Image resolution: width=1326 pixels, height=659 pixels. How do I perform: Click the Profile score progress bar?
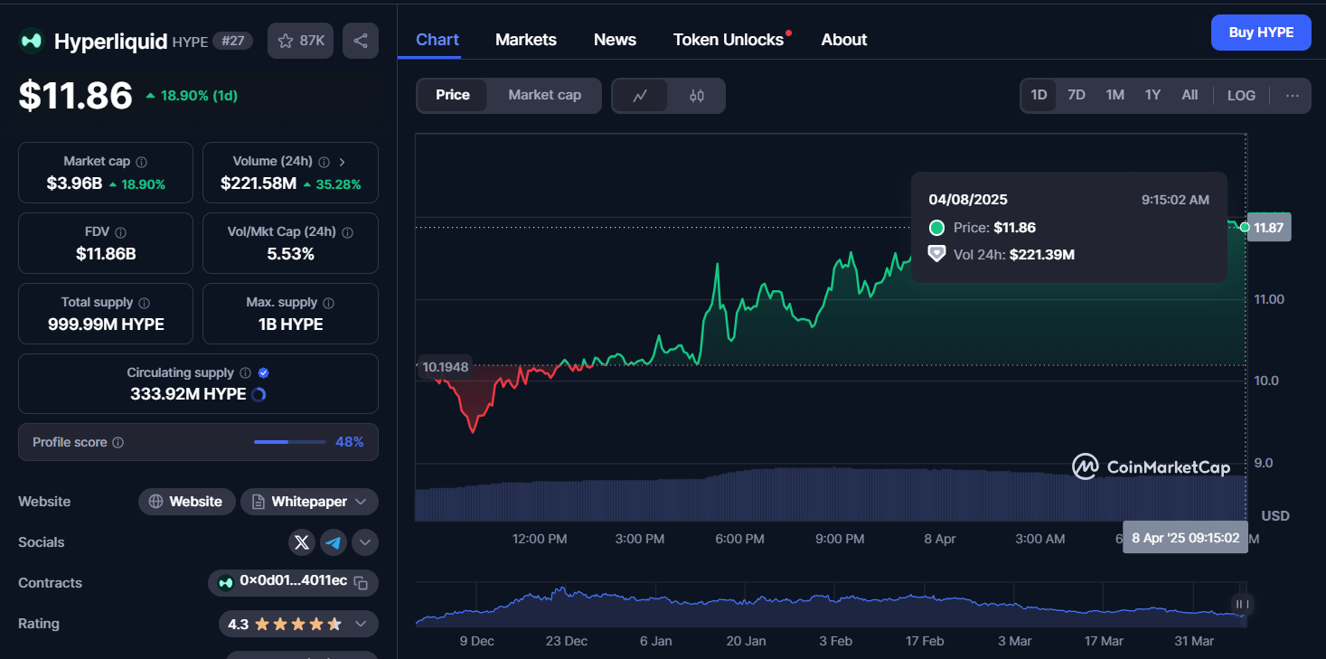289,442
